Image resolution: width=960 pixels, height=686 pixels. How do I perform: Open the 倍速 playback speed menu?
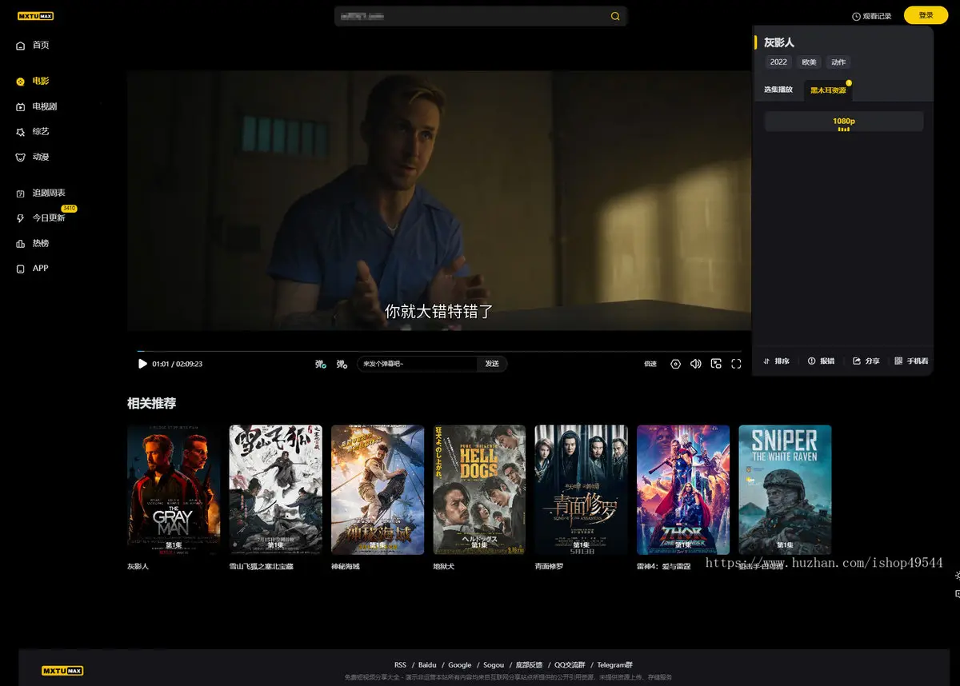(x=650, y=364)
